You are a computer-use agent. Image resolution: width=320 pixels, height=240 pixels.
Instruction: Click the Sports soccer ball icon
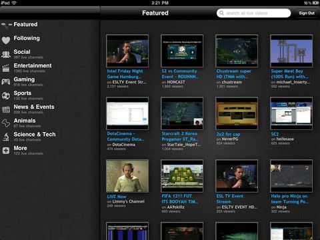click(6, 95)
